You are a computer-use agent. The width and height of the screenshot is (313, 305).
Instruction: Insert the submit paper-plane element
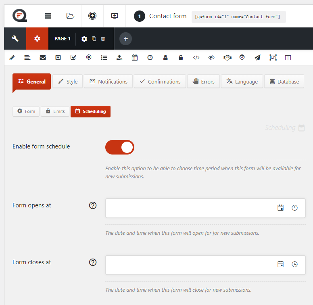[257, 58]
